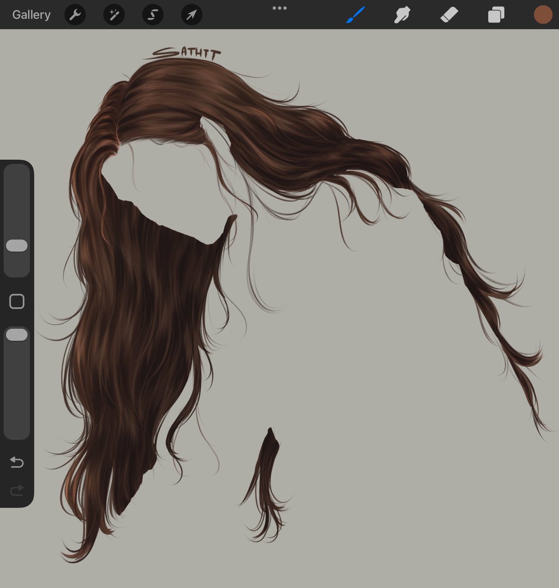Screen dimensions: 559x588
Task: Click the brush size slider handle
Action: click(x=17, y=245)
